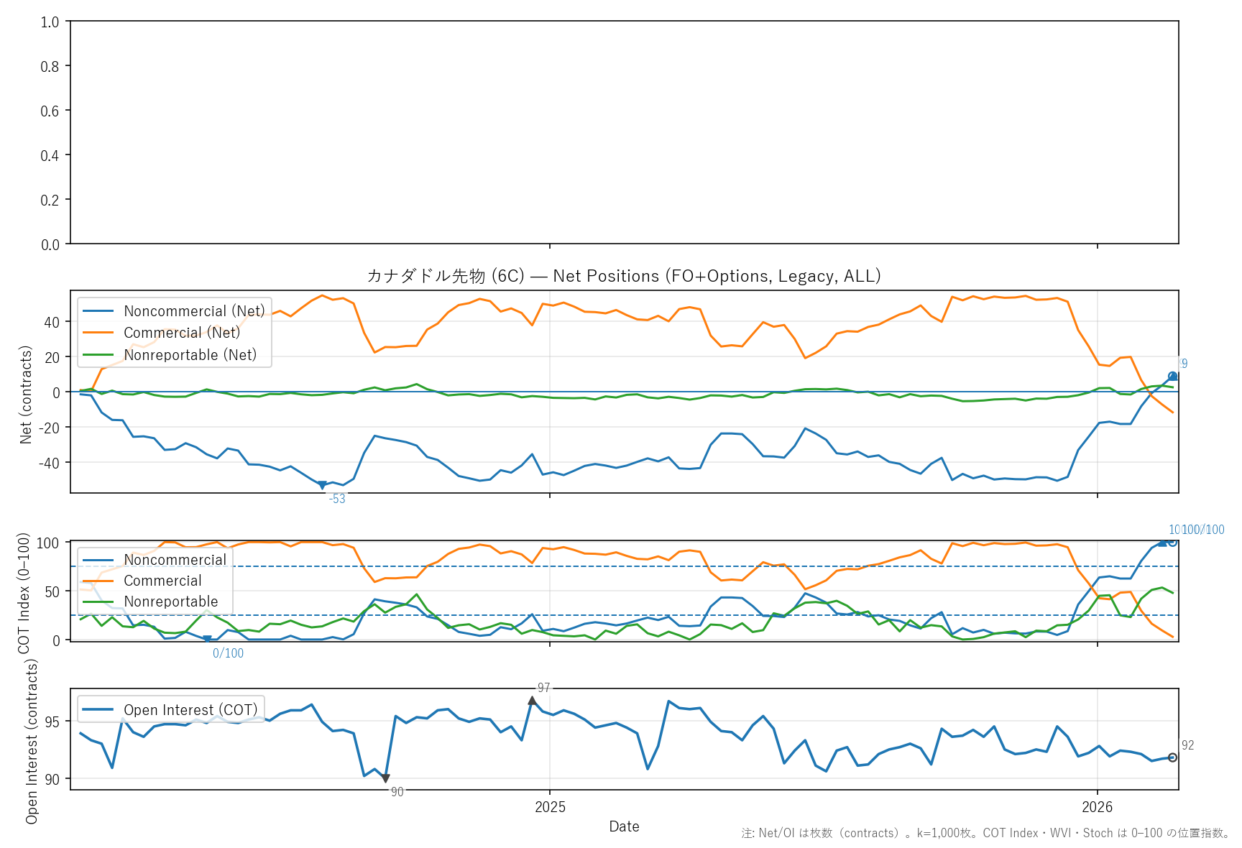The width and height of the screenshot is (1242, 848).
Task: Click the 2025 date axis tick label
Action: [550, 807]
